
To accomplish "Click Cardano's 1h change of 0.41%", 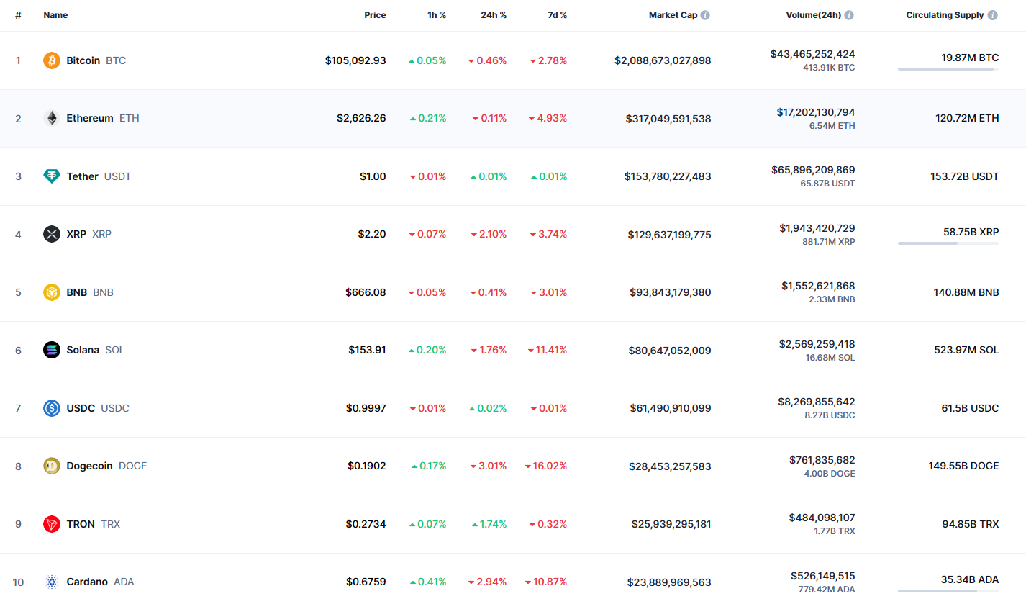I will coord(428,582).
